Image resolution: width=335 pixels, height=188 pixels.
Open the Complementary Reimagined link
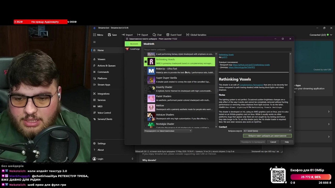[x=251, y=85]
